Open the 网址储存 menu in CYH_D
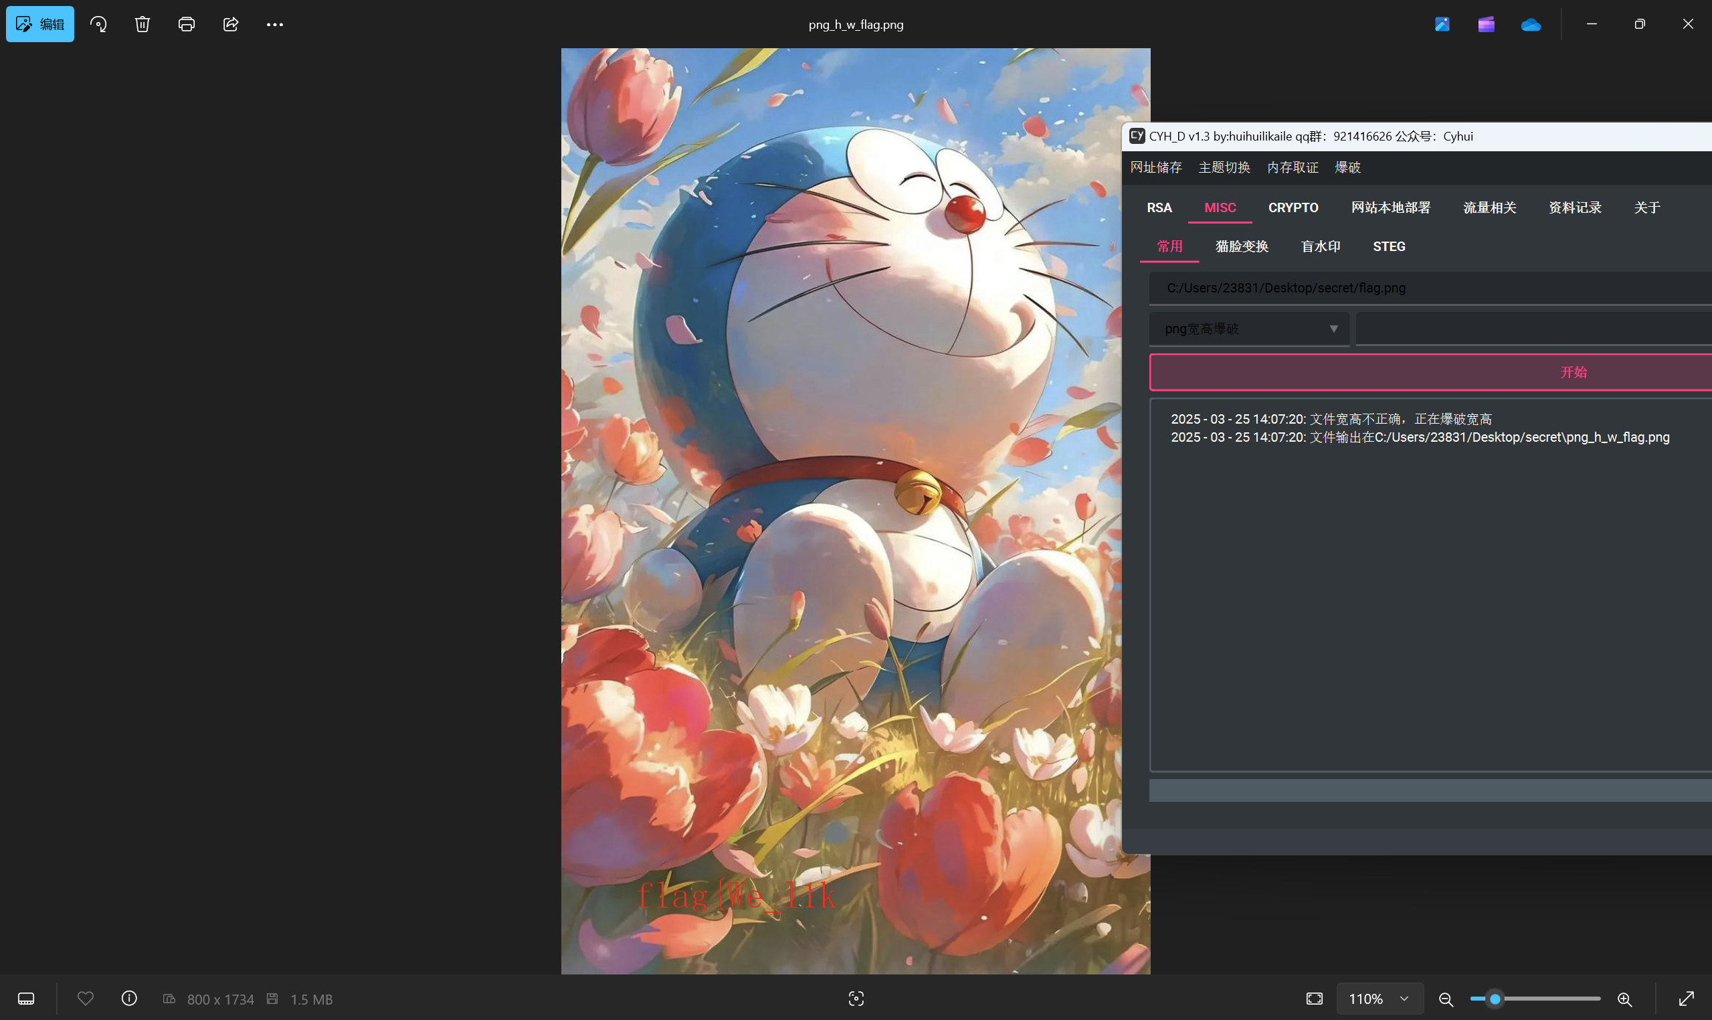 (1156, 168)
